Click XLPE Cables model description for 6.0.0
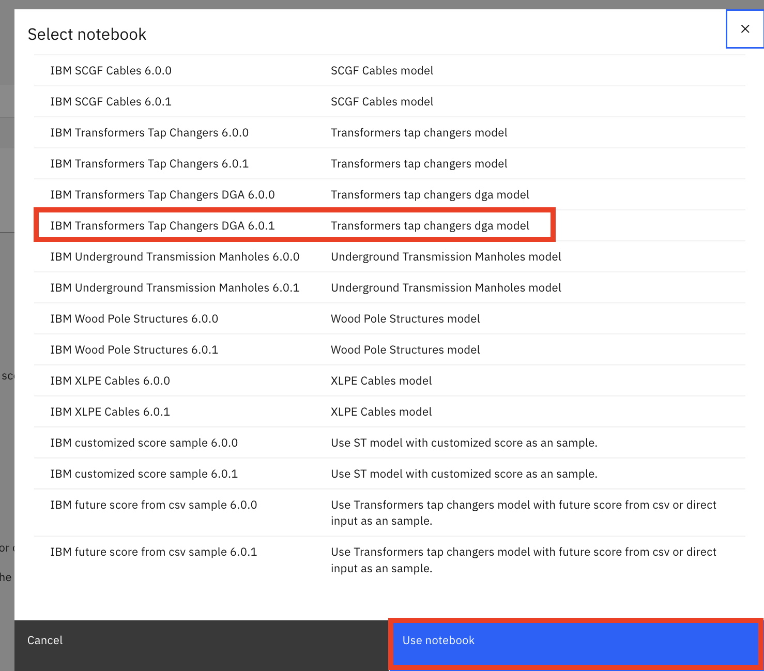This screenshot has width=764, height=671. 381,380
